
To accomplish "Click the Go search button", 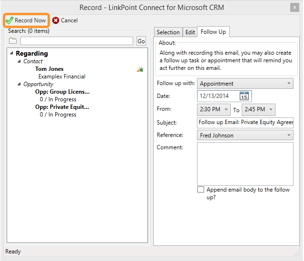I will click(141, 41).
